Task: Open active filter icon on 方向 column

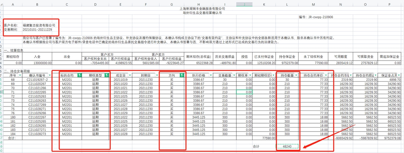Action: [x=182, y=76]
